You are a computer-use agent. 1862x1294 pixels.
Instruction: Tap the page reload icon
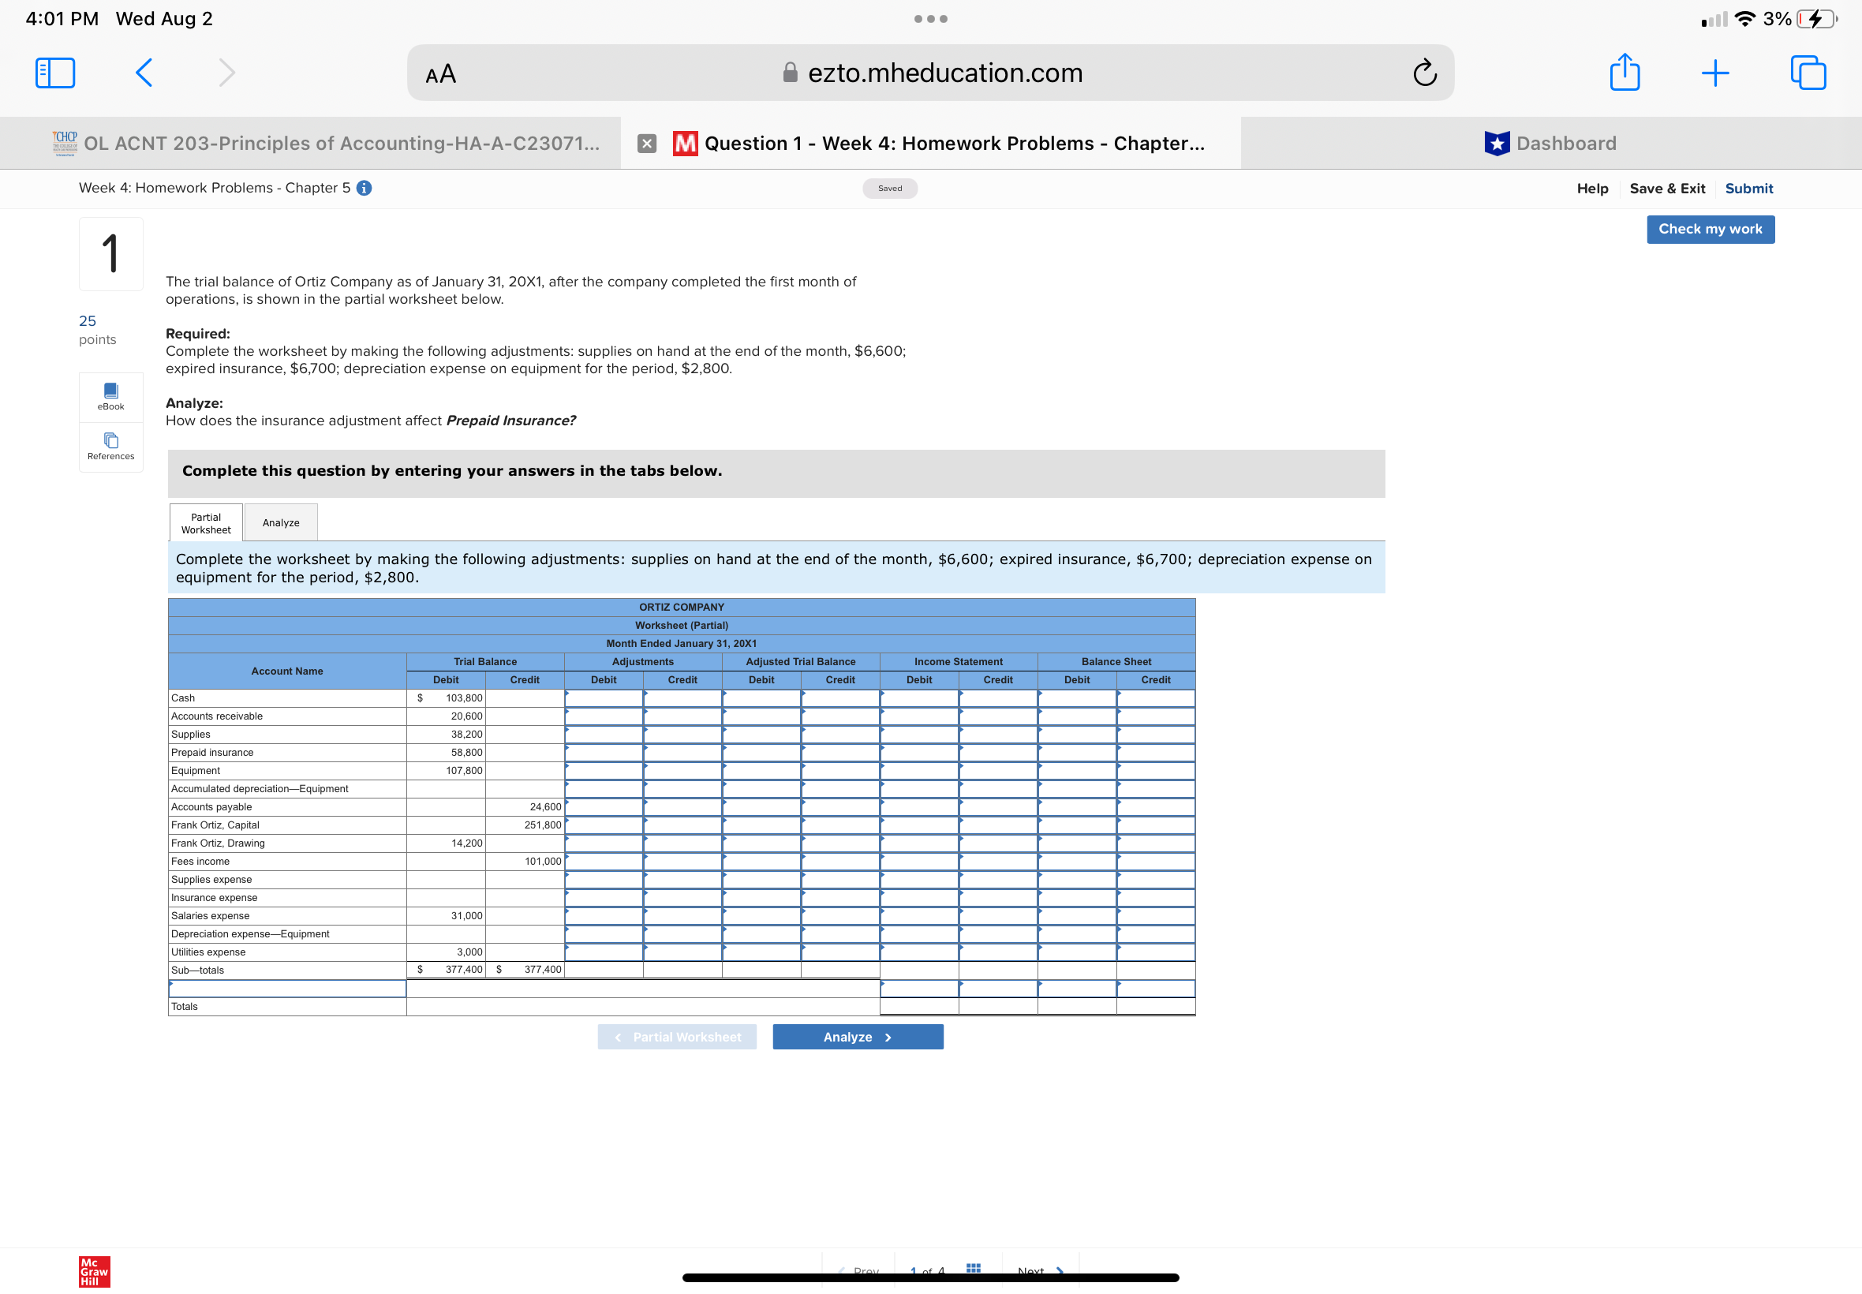coord(1423,73)
